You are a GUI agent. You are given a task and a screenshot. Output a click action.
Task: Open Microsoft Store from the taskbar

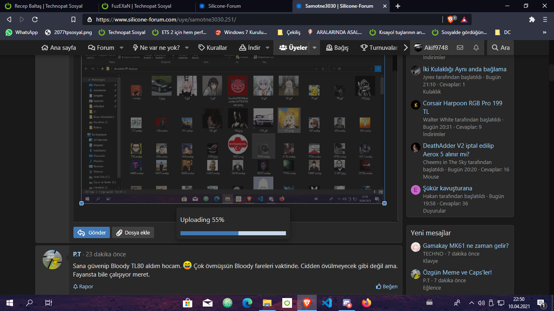pyautogui.click(x=187, y=302)
